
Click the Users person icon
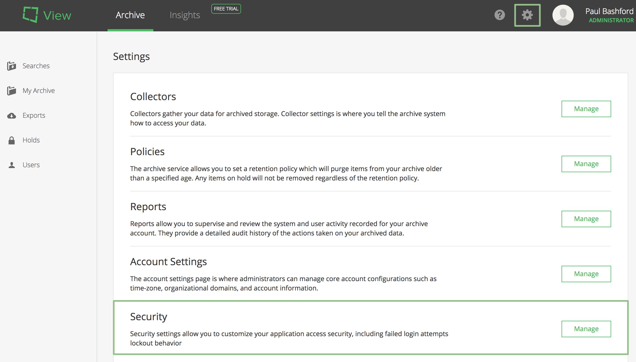12,165
